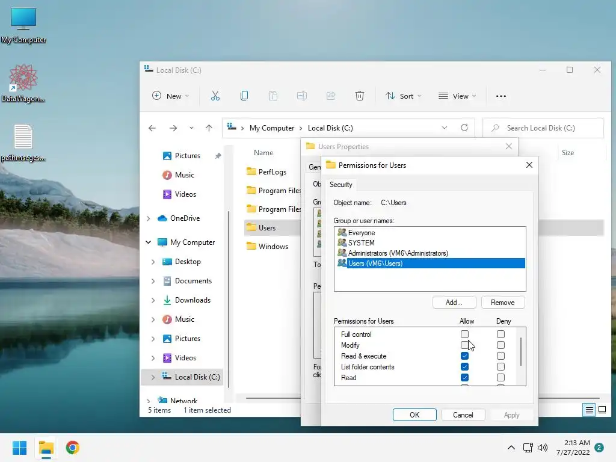
Task: Check Deny for Full control
Action: tap(500, 334)
